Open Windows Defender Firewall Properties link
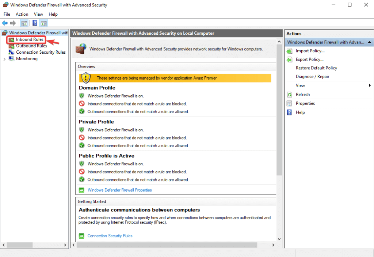 pos(119,190)
